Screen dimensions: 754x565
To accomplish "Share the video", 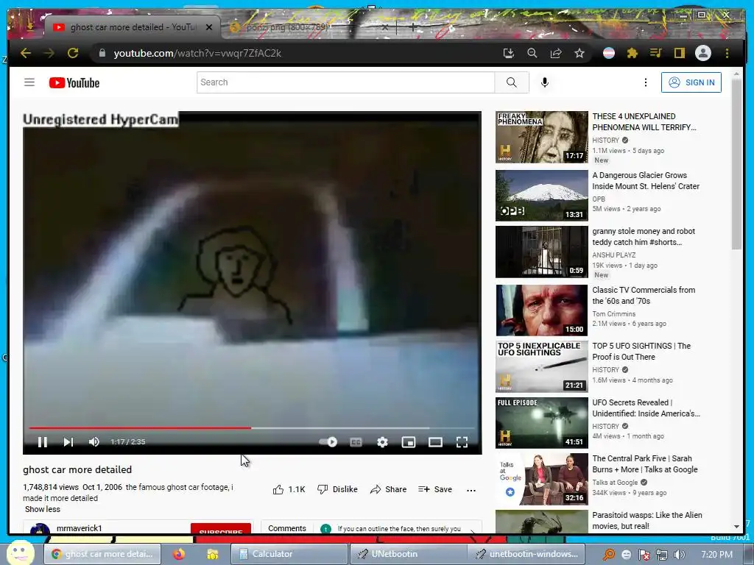I will click(x=389, y=489).
